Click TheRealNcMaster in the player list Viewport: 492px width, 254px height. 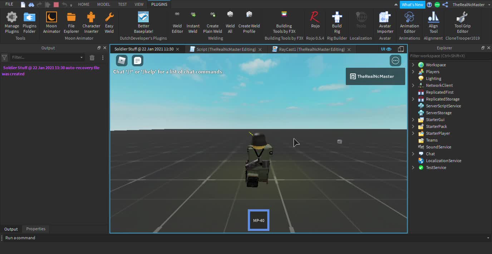tap(375, 76)
